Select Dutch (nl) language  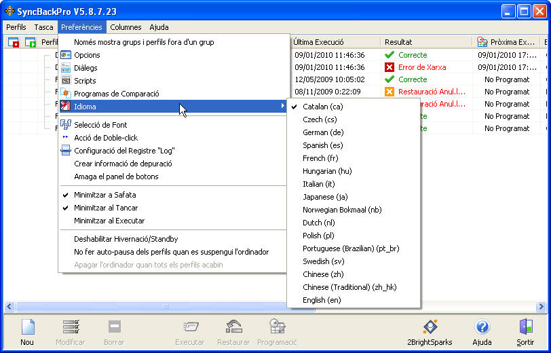coord(354,223)
